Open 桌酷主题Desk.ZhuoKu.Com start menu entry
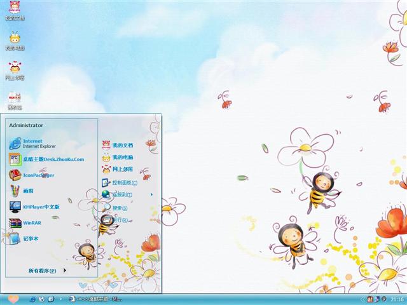Image resolution: width=407 pixels, height=305 pixels. point(46,159)
